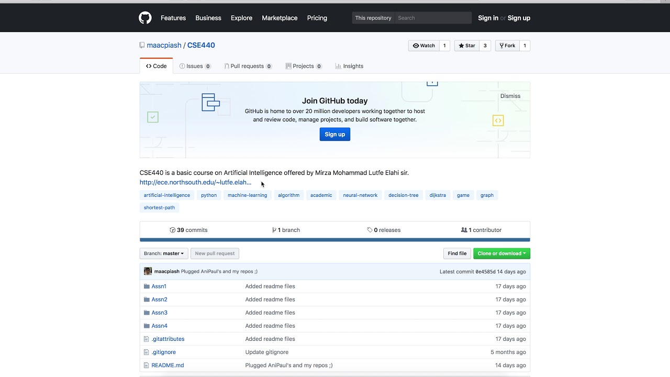Open Business in the top navigation
Screen dimensions: 670x377
click(x=208, y=18)
